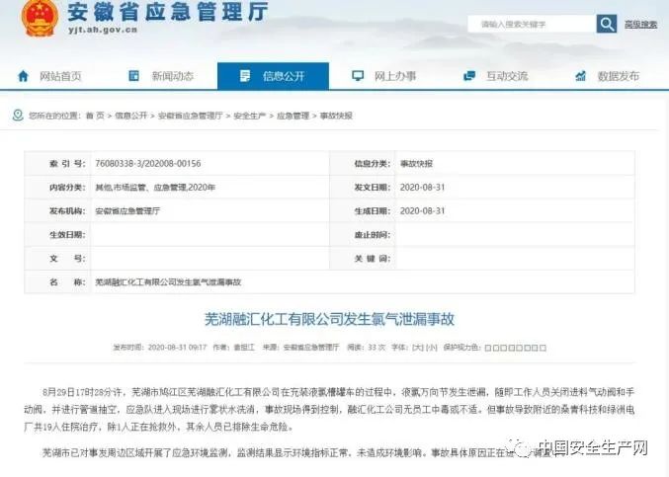Select index number 76080338-3/202008-00156
The image size is (669, 477).
pyautogui.click(x=147, y=163)
